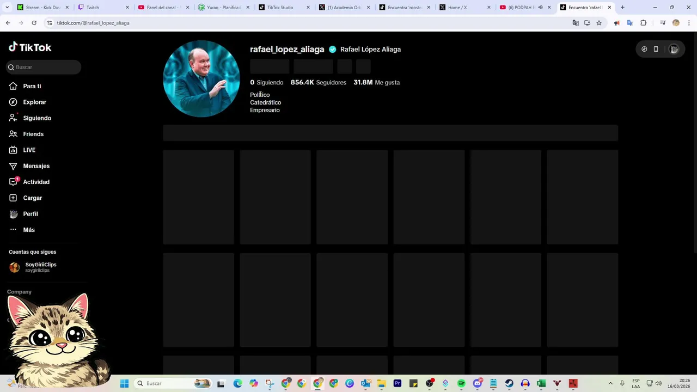This screenshot has width=697, height=392.
Task: Open File Explorer from the taskbar
Action: click(x=382, y=383)
